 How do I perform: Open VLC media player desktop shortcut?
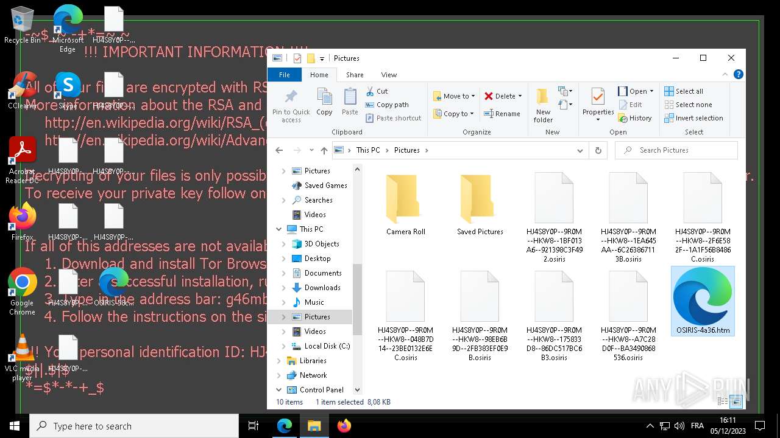(22, 358)
